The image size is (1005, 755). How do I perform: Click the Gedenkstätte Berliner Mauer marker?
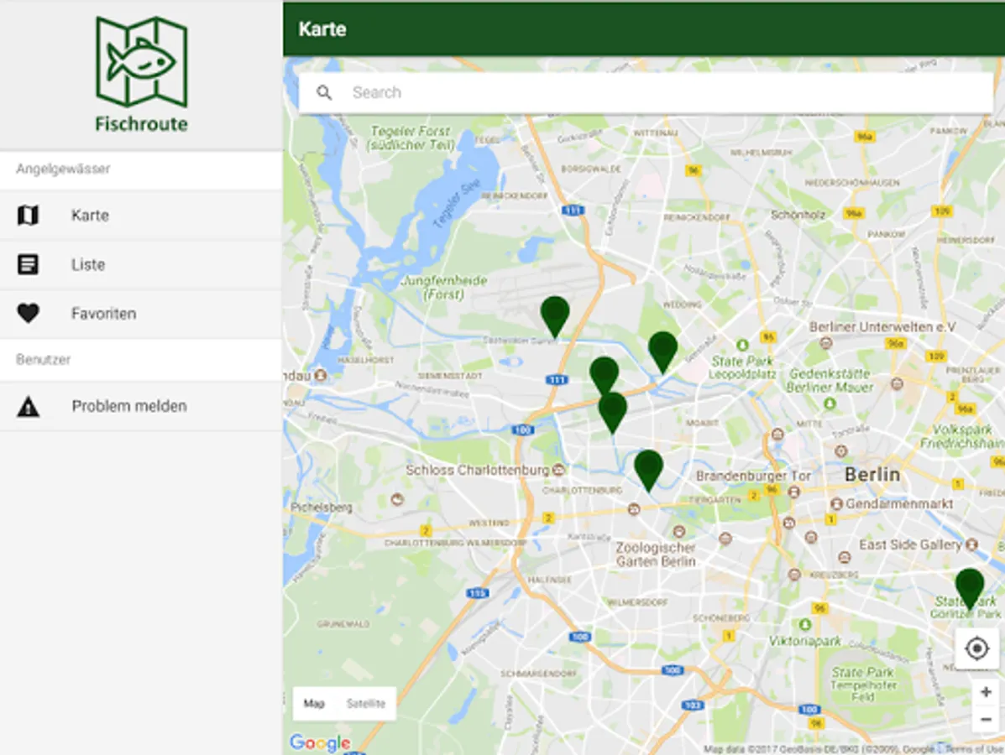[x=830, y=404]
